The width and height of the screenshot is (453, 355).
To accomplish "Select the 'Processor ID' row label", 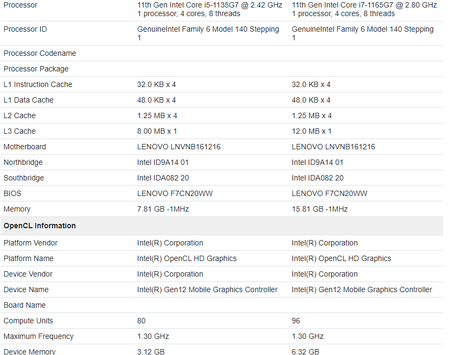I will (25, 29).
